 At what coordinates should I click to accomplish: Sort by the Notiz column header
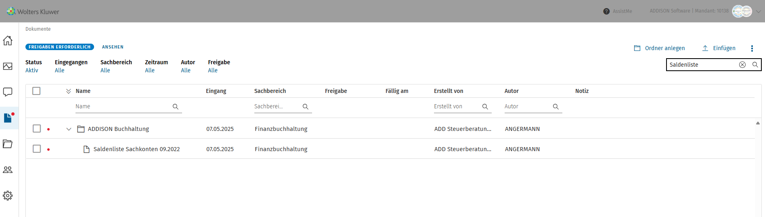(x=582, y=91)
